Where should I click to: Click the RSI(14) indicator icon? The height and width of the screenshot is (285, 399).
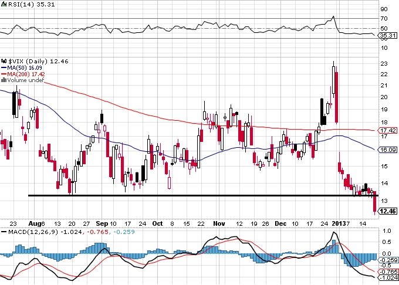(4, 5)
